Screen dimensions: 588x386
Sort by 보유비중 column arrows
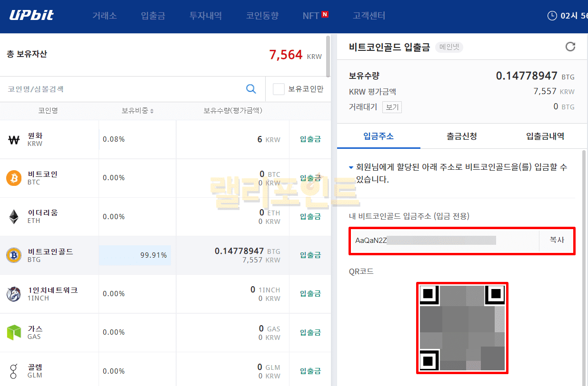coord(152,111)
